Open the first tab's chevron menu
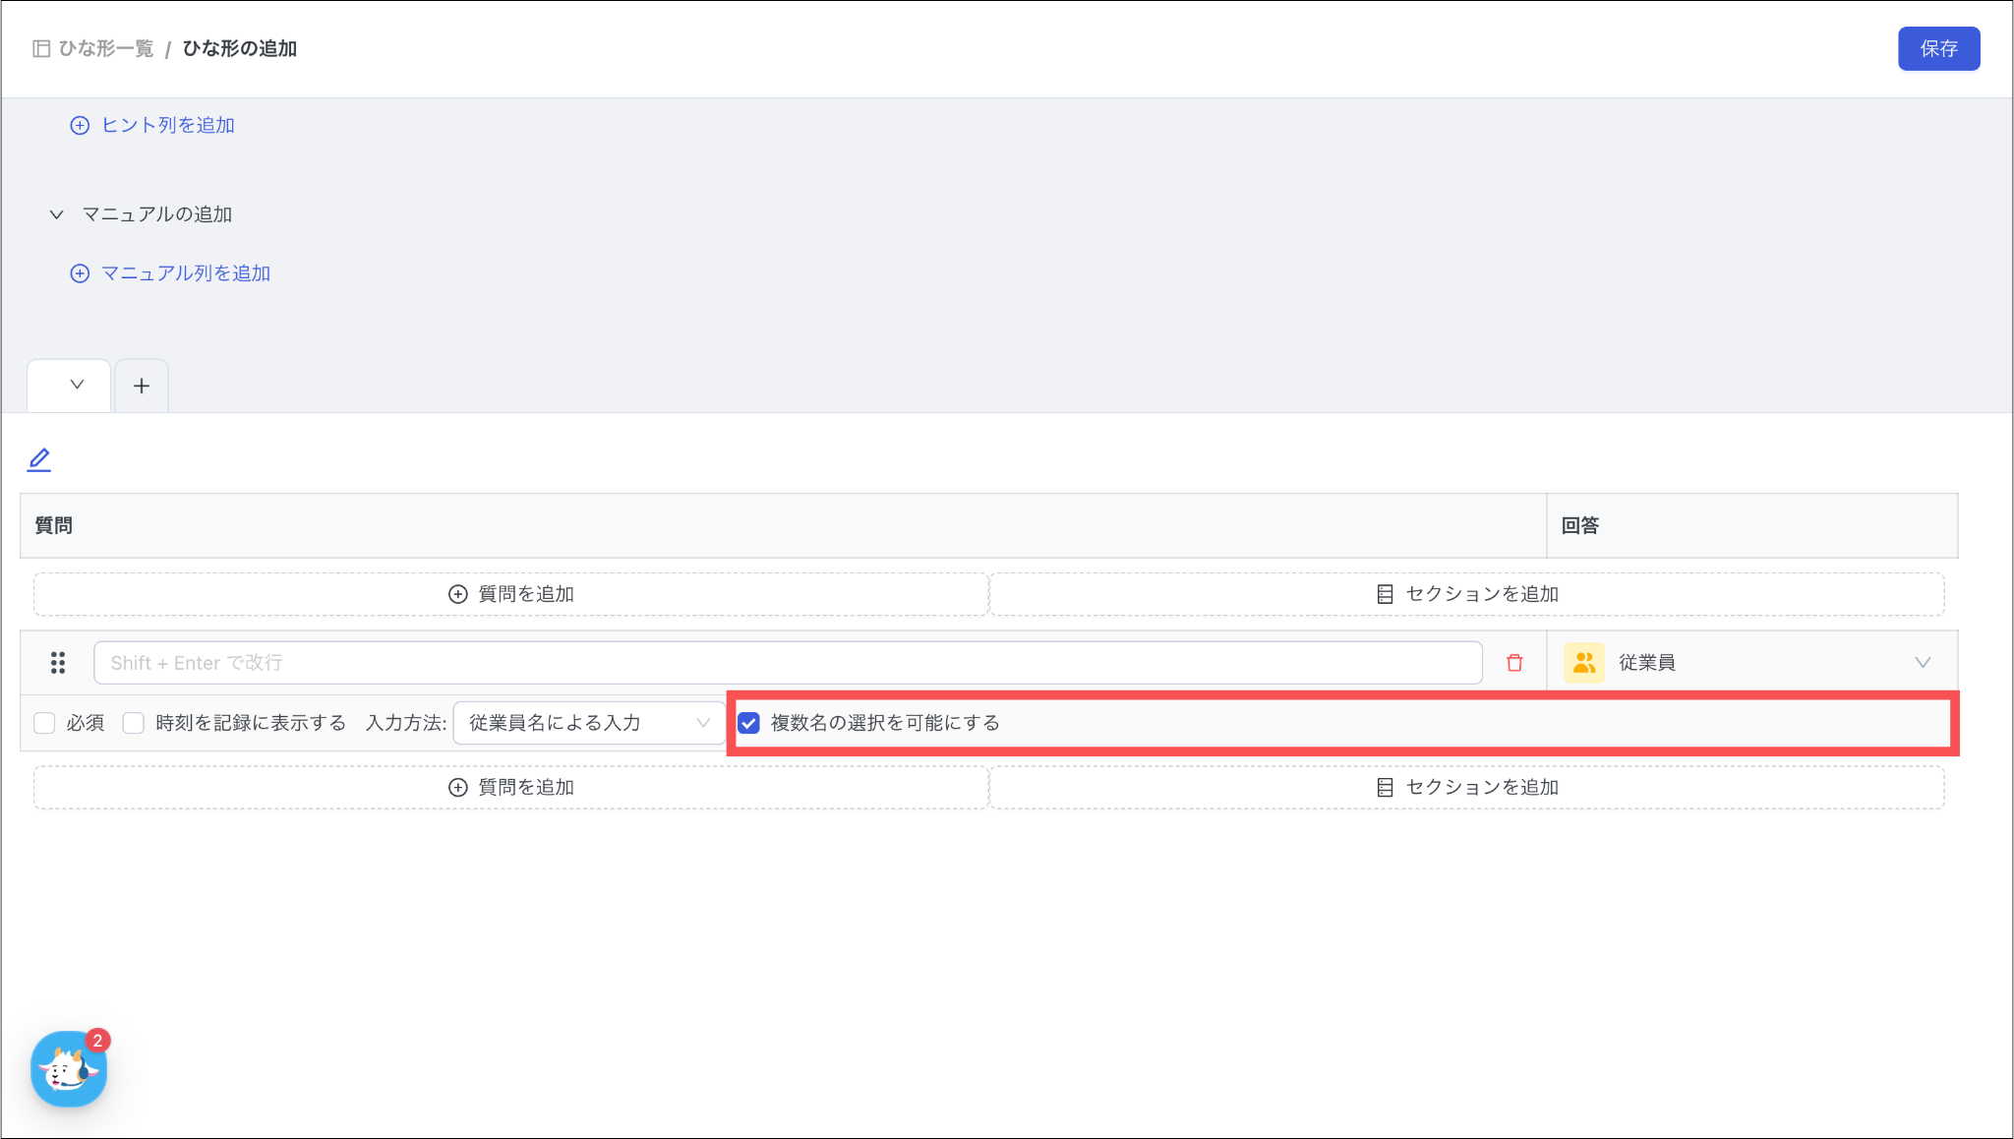Image resolution: width=2014 pixels, height=1139 pixels. coord(77,385)
